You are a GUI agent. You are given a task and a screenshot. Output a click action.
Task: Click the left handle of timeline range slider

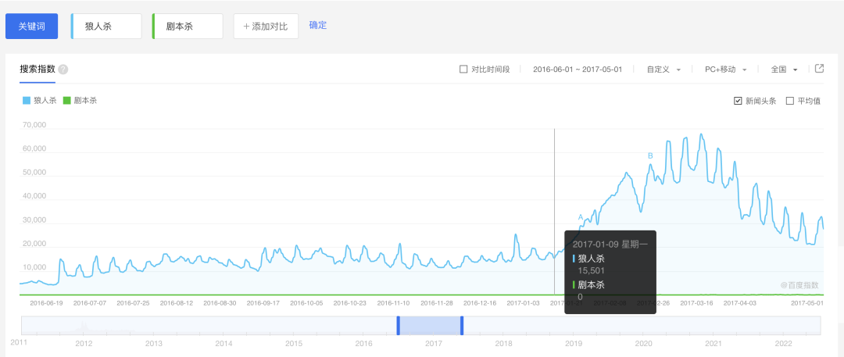click(x=398, y=326)
